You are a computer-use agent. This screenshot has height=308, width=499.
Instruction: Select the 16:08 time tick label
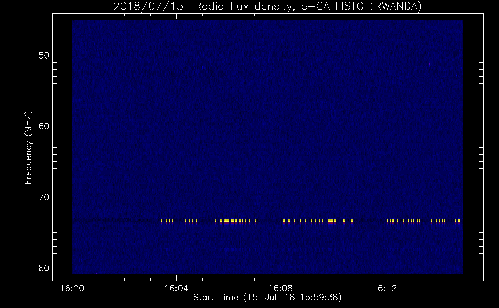coord(281,289)
